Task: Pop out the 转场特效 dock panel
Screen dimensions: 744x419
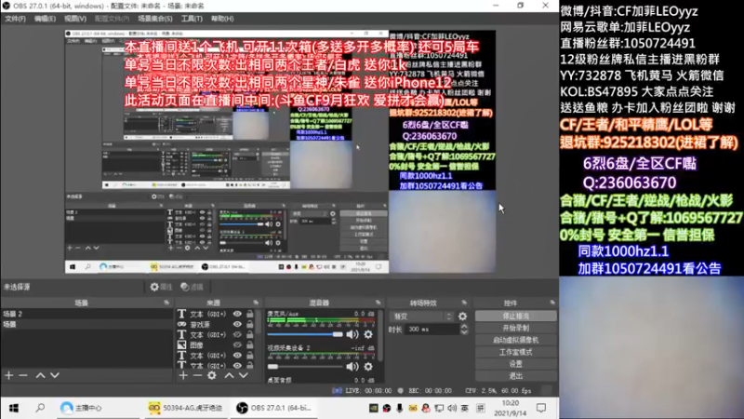Action: (464, 303)
